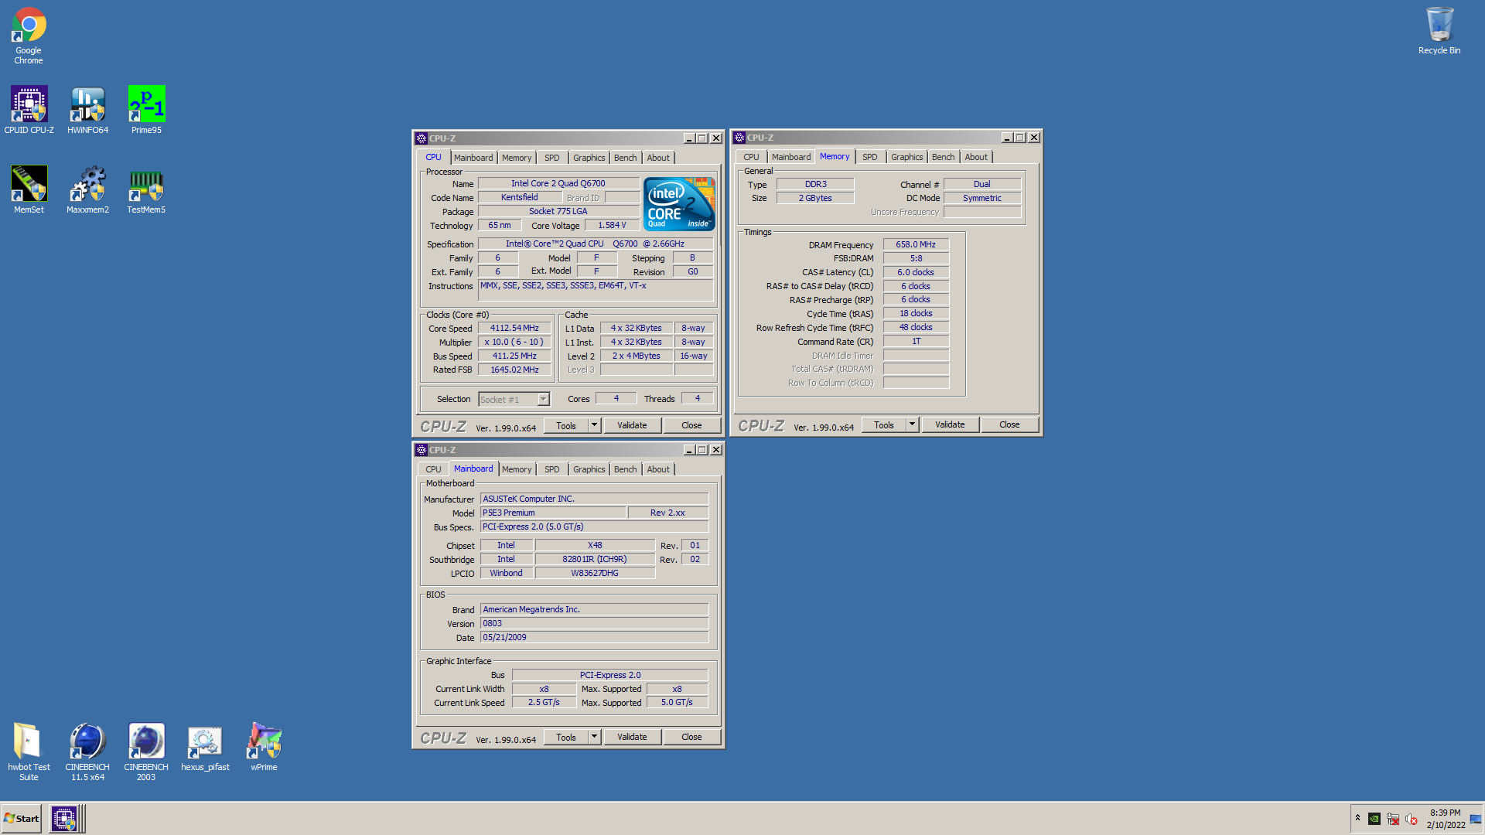Open TestMem5 desktop shortcut

click(146, 189)
